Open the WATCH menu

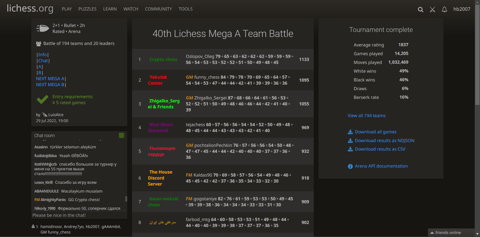click(x=131, y=9)
